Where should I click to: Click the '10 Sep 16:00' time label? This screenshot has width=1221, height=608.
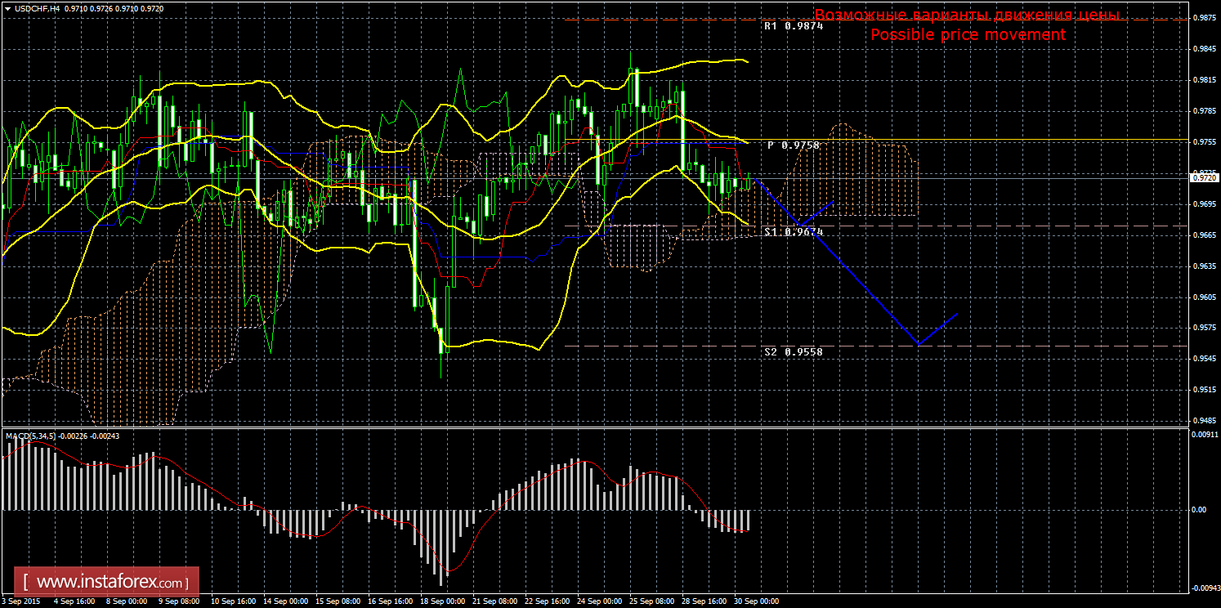pos(232,601)
